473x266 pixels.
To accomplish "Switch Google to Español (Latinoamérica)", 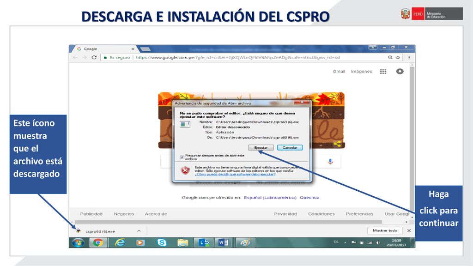I will click(x=270, y=198).
